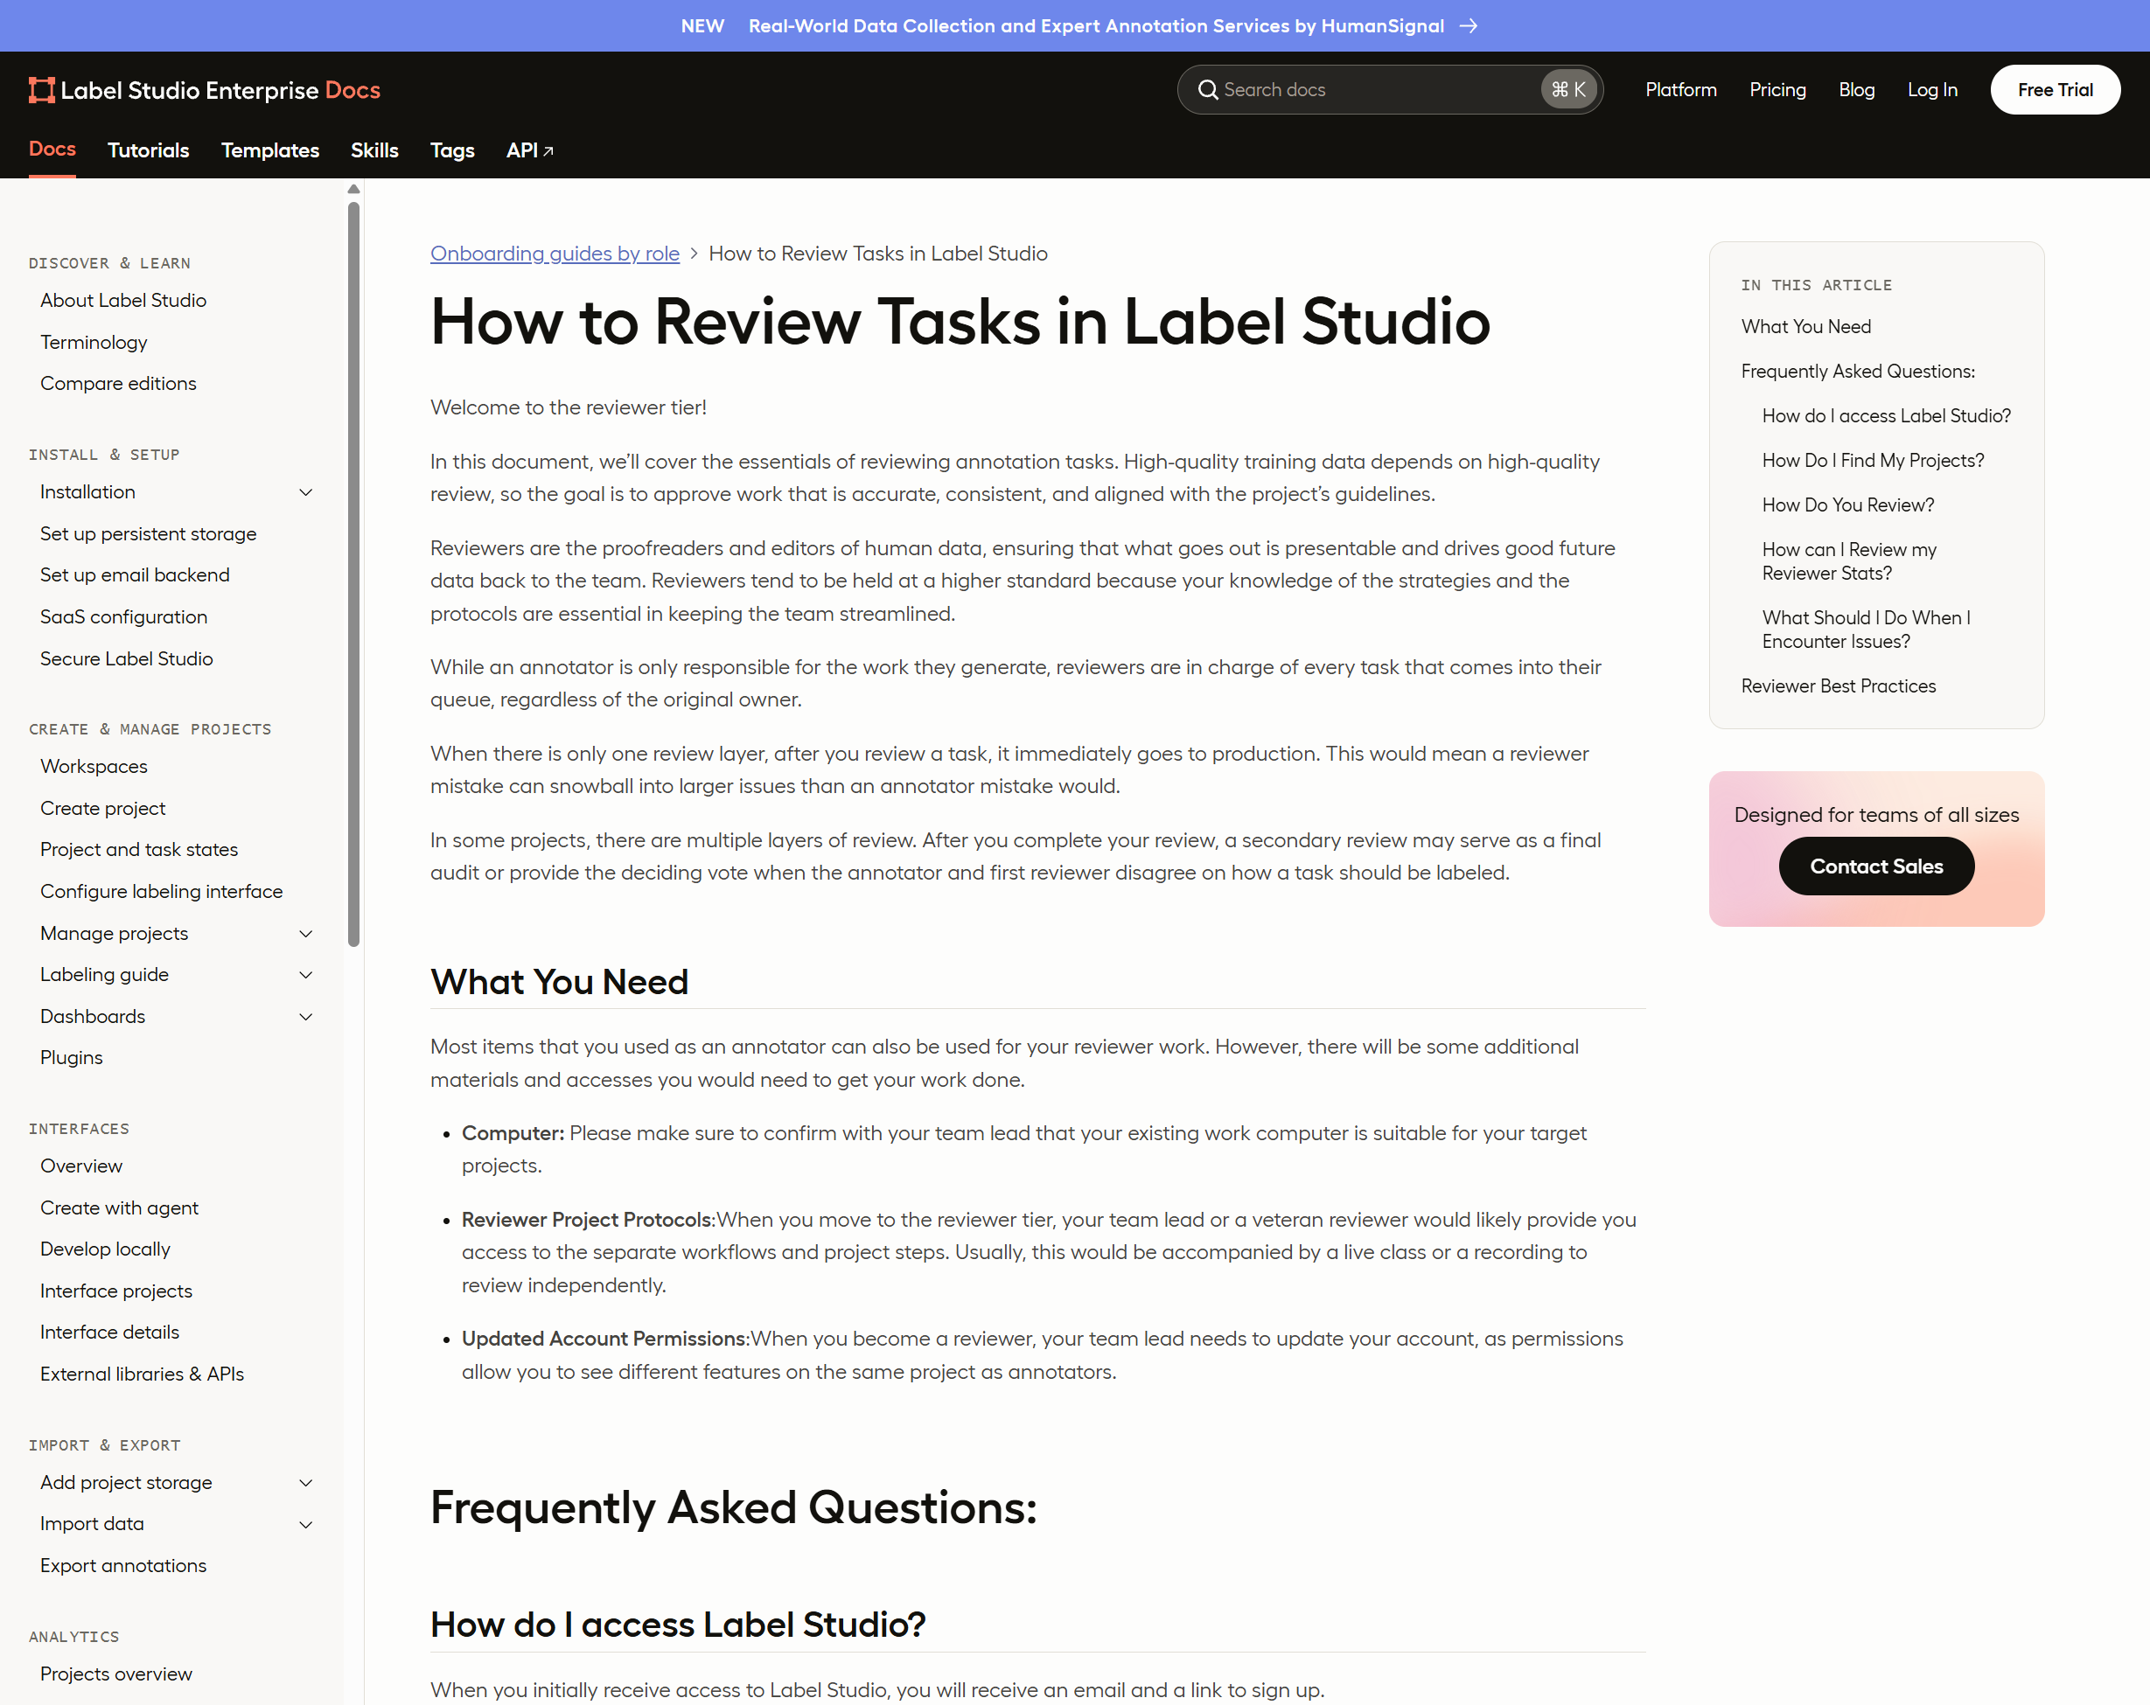Jump to How Do I Find My Projects?
2150x1705 pixels.
1873,461
